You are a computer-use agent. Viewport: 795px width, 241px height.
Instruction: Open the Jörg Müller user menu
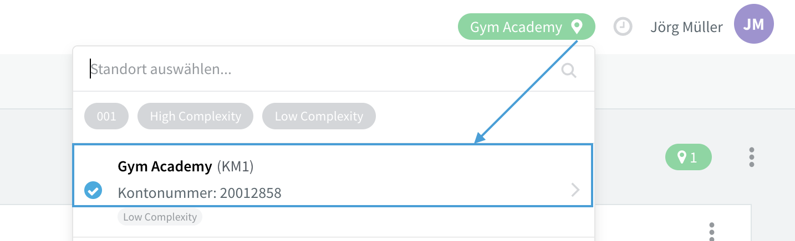coord(686,27)
